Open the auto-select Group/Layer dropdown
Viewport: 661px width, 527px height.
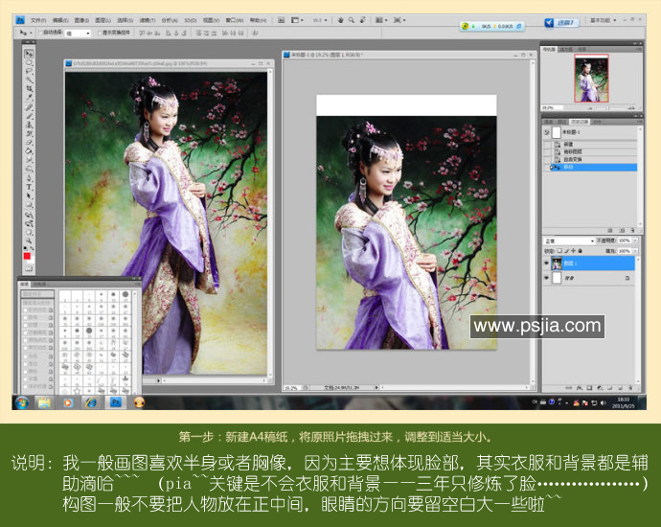pos(78,33)
